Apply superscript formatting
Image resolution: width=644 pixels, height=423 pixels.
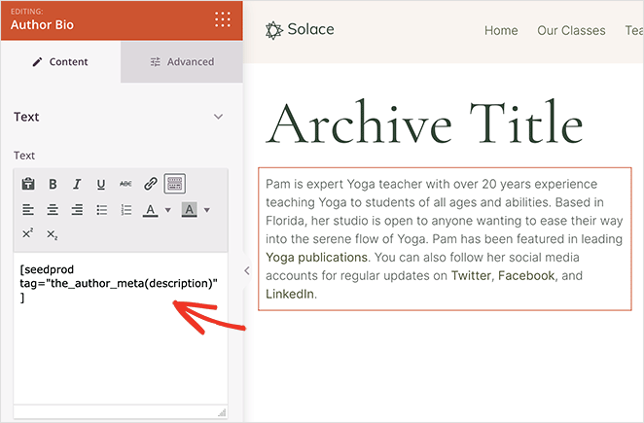click(28, 234)
